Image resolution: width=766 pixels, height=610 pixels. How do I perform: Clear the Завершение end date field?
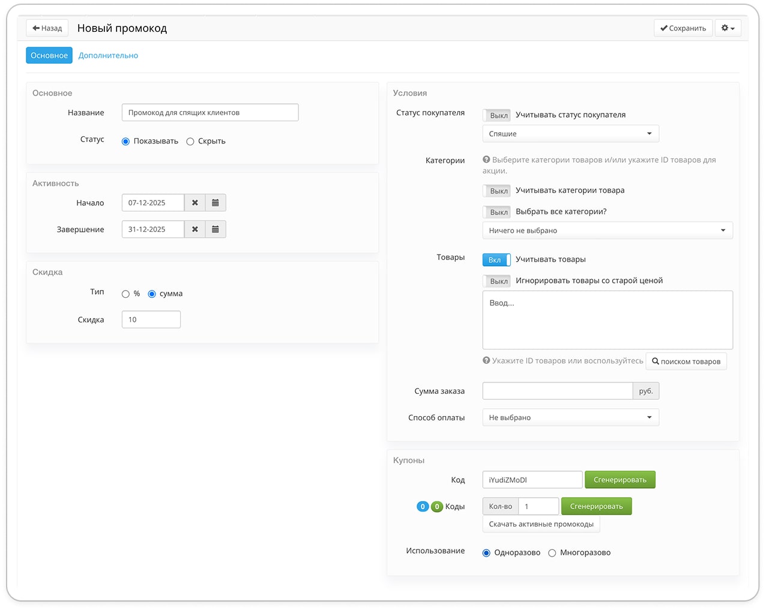[195, 229]
